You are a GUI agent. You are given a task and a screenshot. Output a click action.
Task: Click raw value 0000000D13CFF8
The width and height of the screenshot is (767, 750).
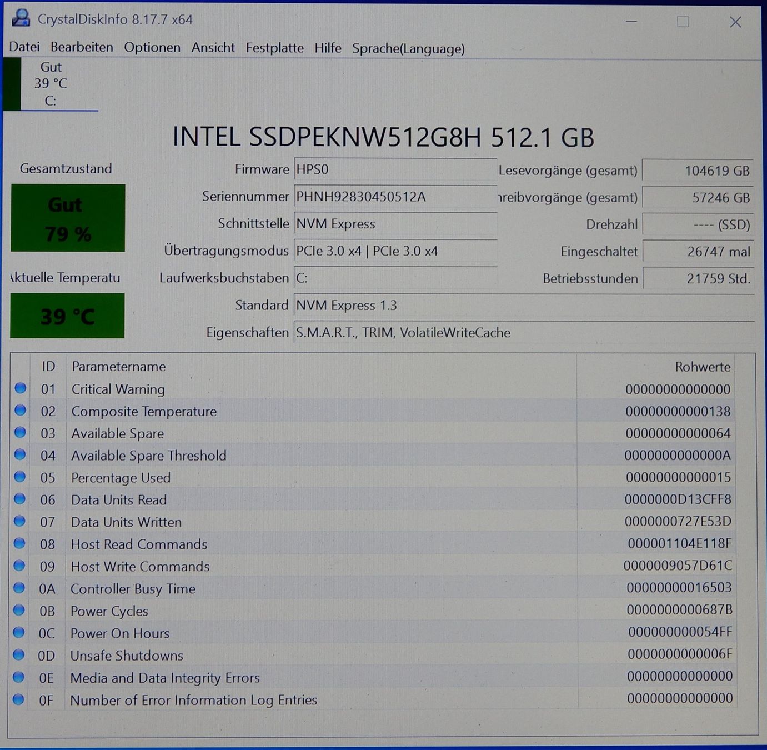tap(678, 499)
